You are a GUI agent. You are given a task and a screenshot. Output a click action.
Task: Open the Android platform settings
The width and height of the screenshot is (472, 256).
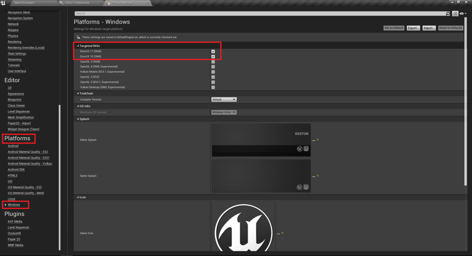pyautogui.click(x=13, y=146)
